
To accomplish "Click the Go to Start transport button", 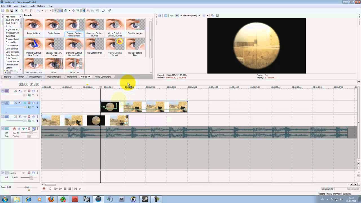I will coord(76,189).
